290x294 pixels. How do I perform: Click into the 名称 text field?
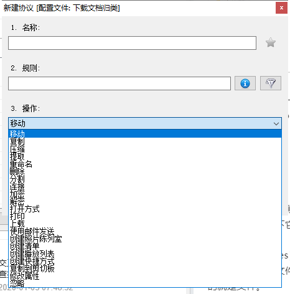(132, 43)
